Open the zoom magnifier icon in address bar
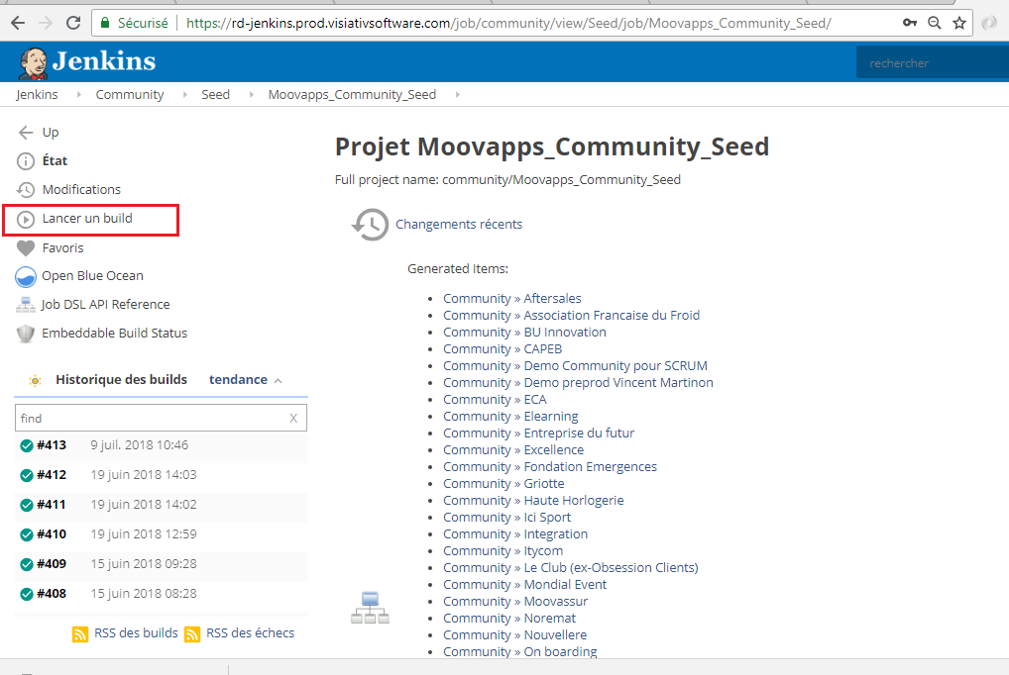 935,23
